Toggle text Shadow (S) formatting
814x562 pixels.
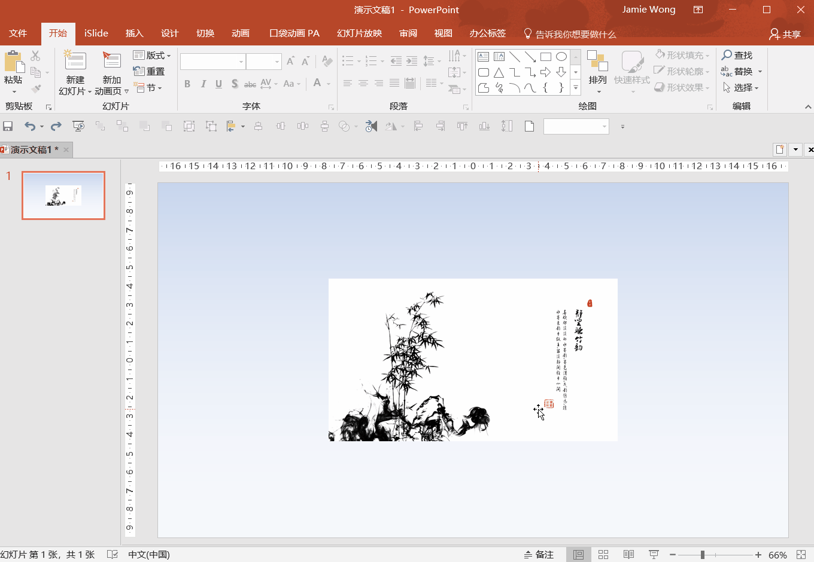(234, 84)
